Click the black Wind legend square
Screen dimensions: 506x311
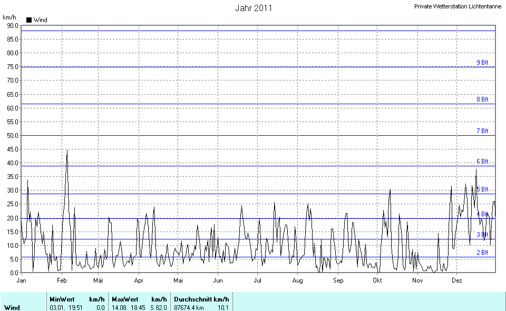(x=29, y=20)
